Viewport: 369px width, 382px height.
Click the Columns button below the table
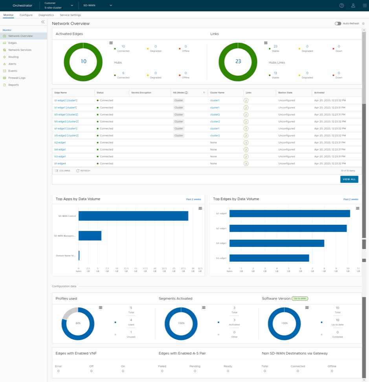[63, 171]
